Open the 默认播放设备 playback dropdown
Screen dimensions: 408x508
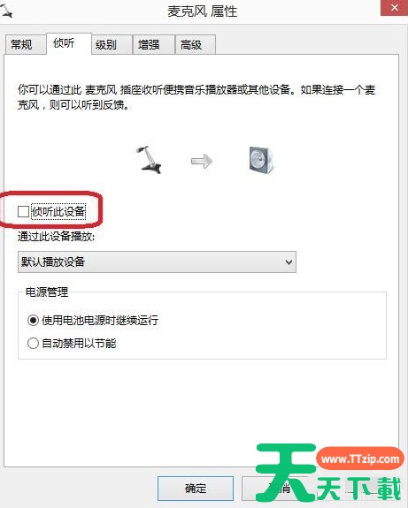pyautogui.click(x=157, y=262)
